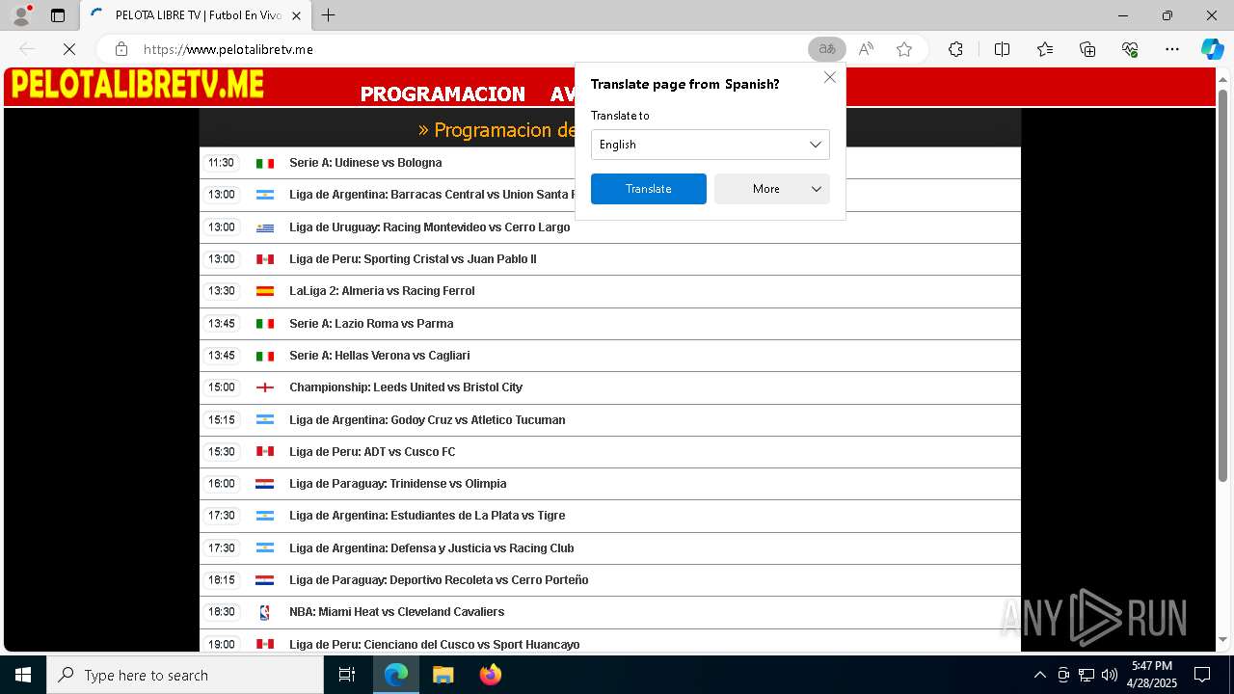Image resolution: width=1234 pixels, height=694 pixels.
Task: Open a new browser tab
Action: tap(329, 15)
